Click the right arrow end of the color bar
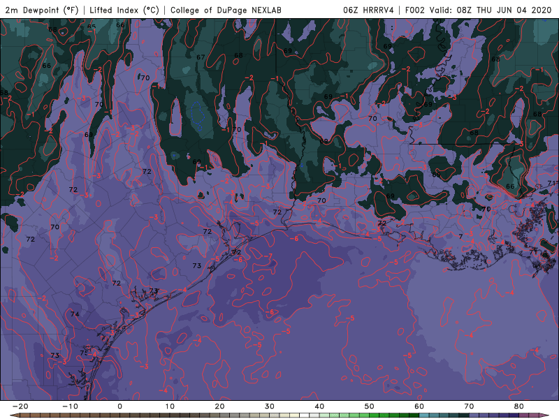The height and width of the screenshot is (419, 559). click(x=544, y=416)
